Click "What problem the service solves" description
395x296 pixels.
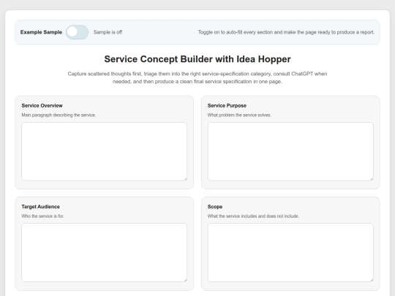(x=239, y=115)
